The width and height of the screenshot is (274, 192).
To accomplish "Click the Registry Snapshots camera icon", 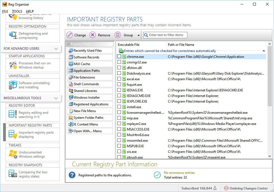I will pyautogui.click(x=13, y=174).
